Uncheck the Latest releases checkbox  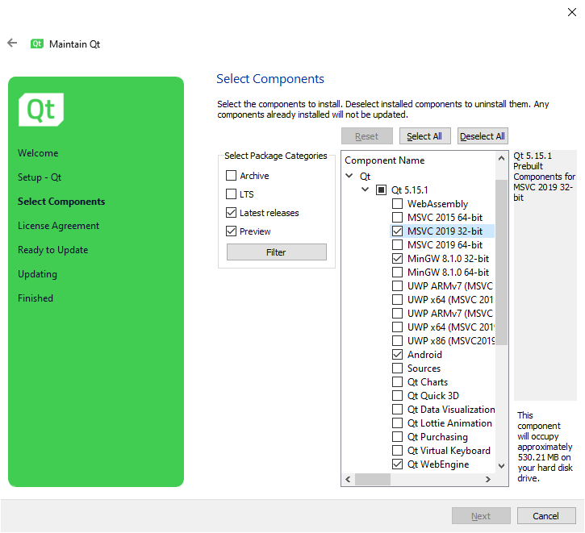click(x=232, y=213)
